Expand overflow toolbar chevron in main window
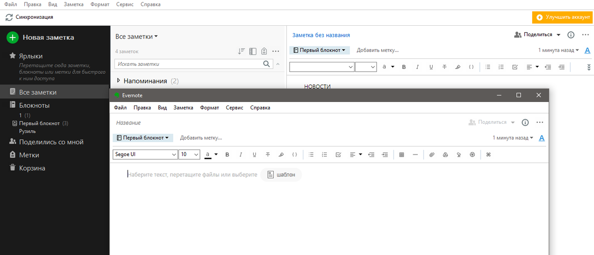The height and width of the screenshot is (255, 594). point(589,67)
